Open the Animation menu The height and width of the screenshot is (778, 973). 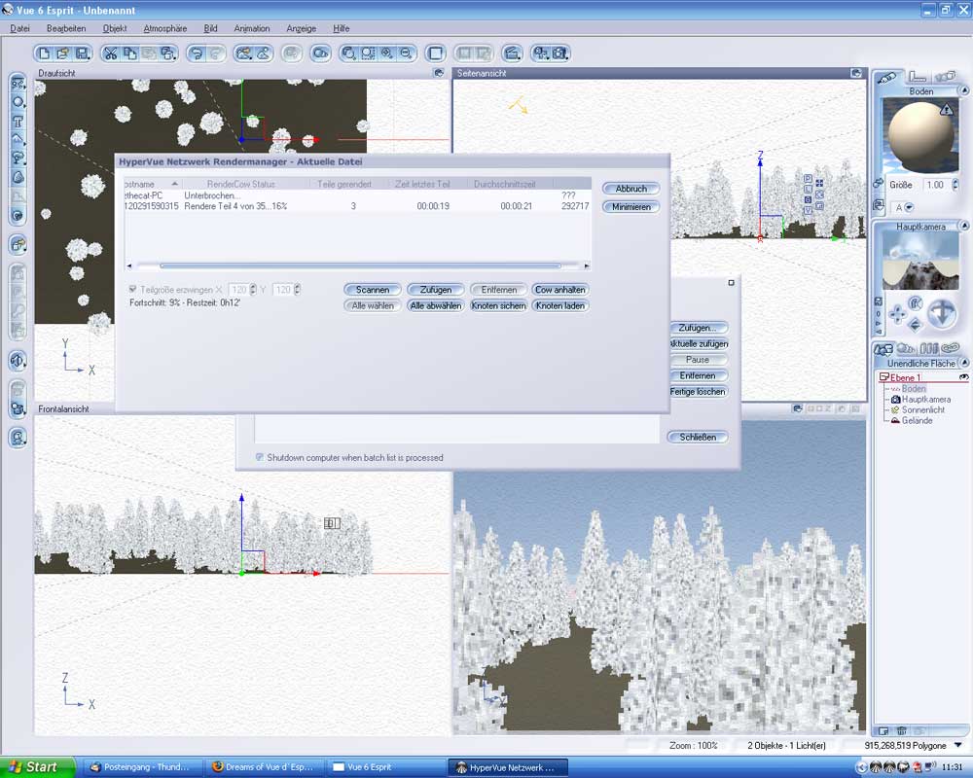[252, 28]
